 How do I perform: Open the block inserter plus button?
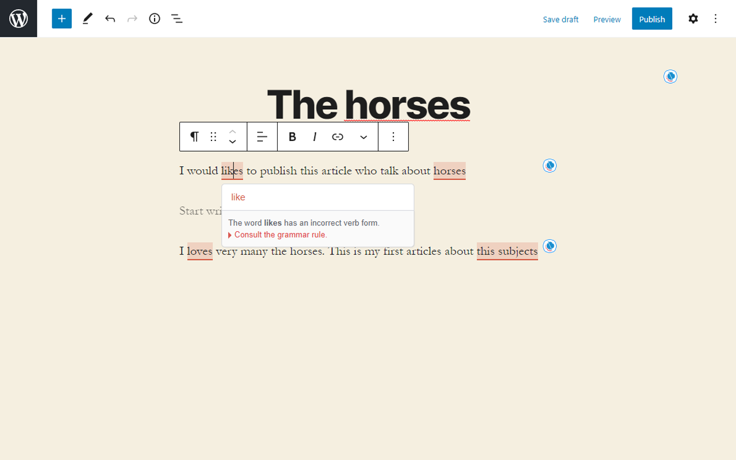(x=62, y=18)
